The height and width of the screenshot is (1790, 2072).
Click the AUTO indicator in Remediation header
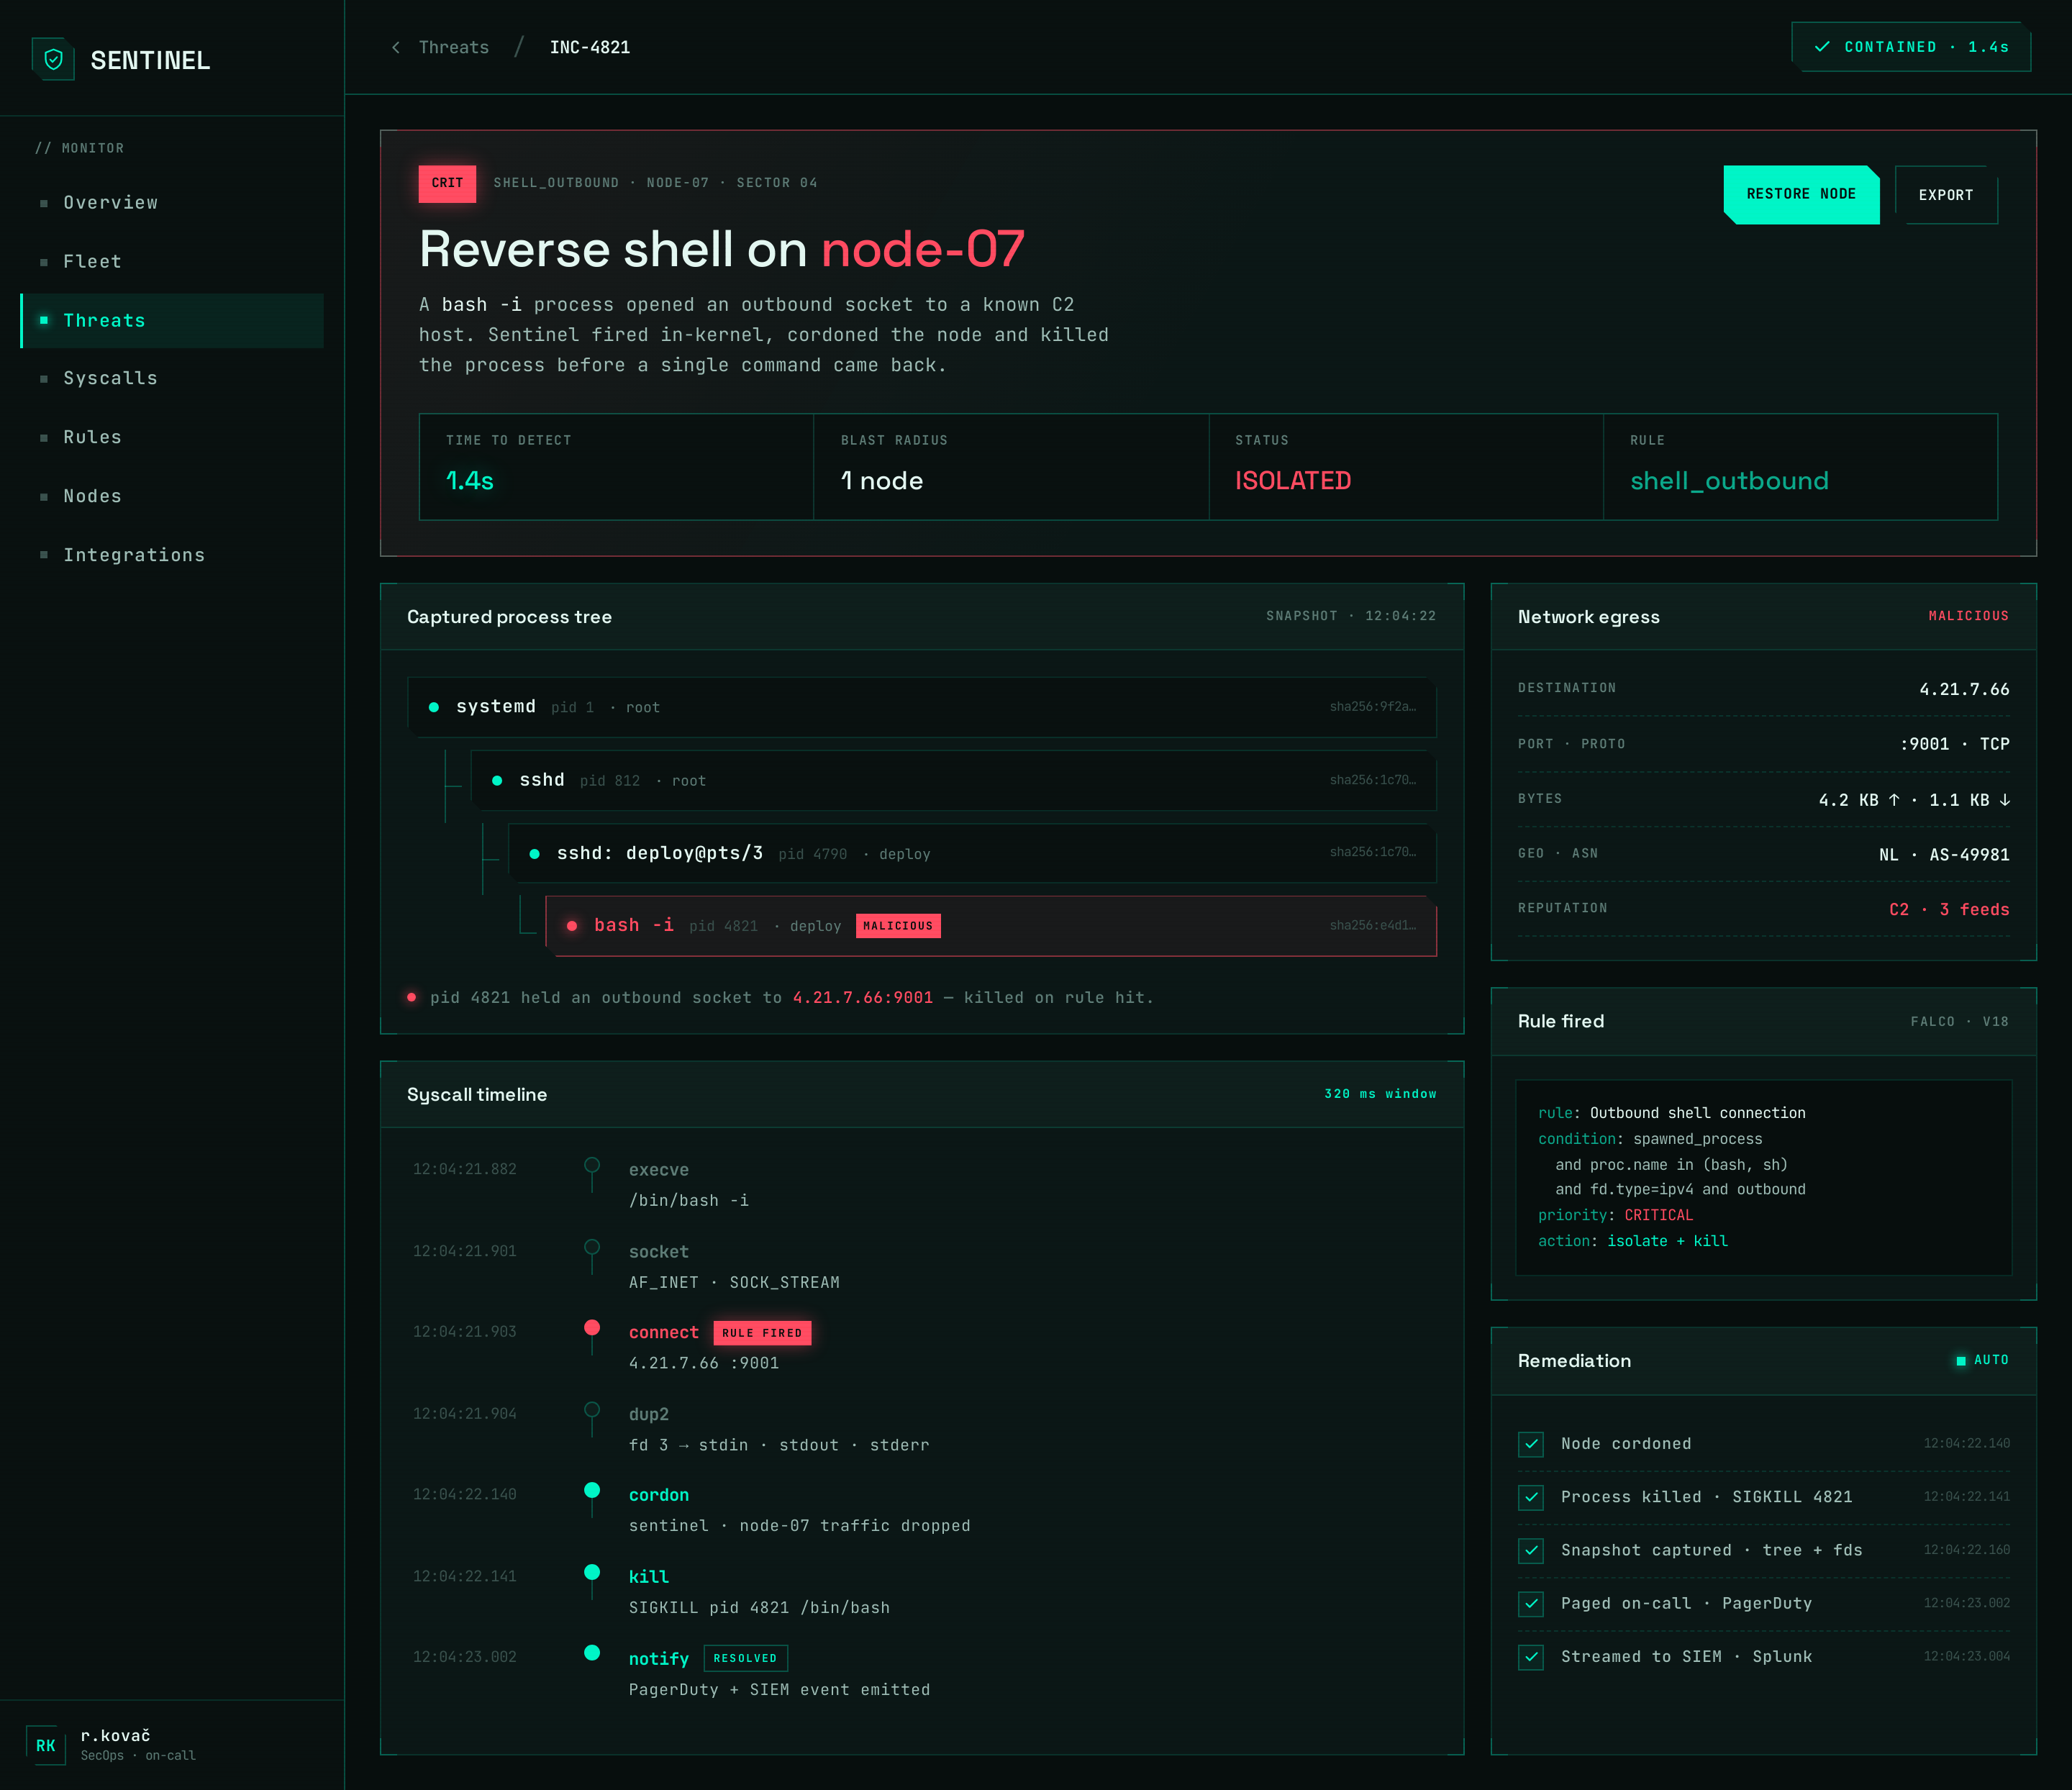(x=1982, y=1360)
